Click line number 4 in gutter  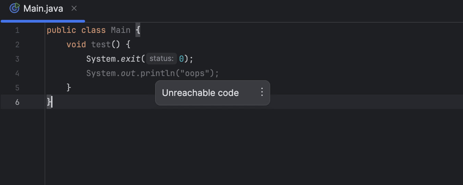point(17,73)
